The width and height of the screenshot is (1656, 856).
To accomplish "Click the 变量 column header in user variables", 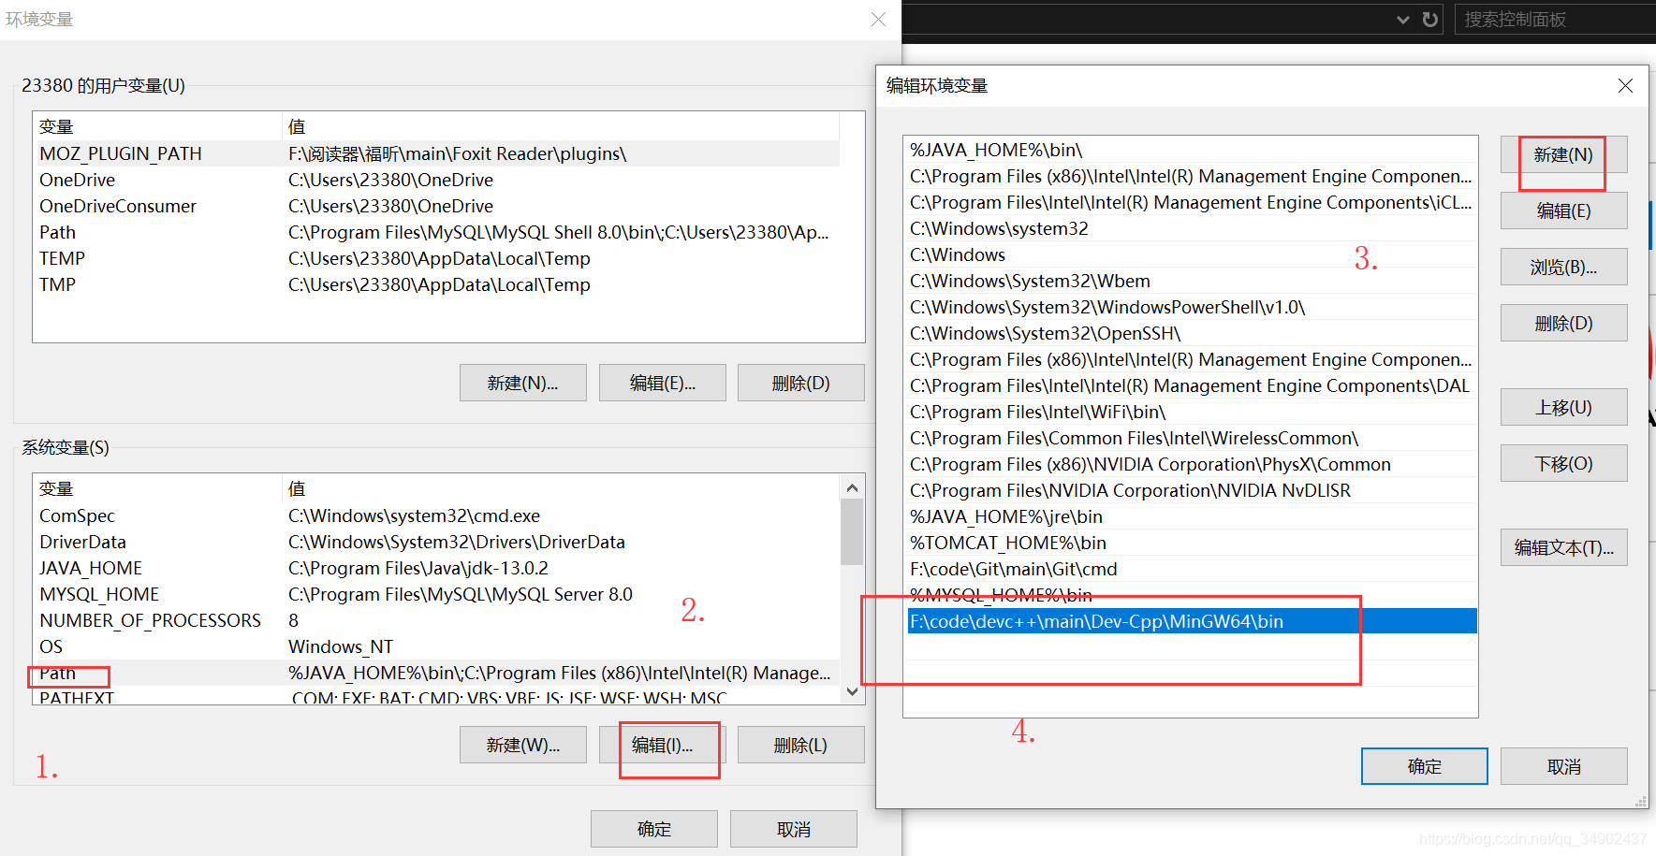I will (x=157, y=126).
